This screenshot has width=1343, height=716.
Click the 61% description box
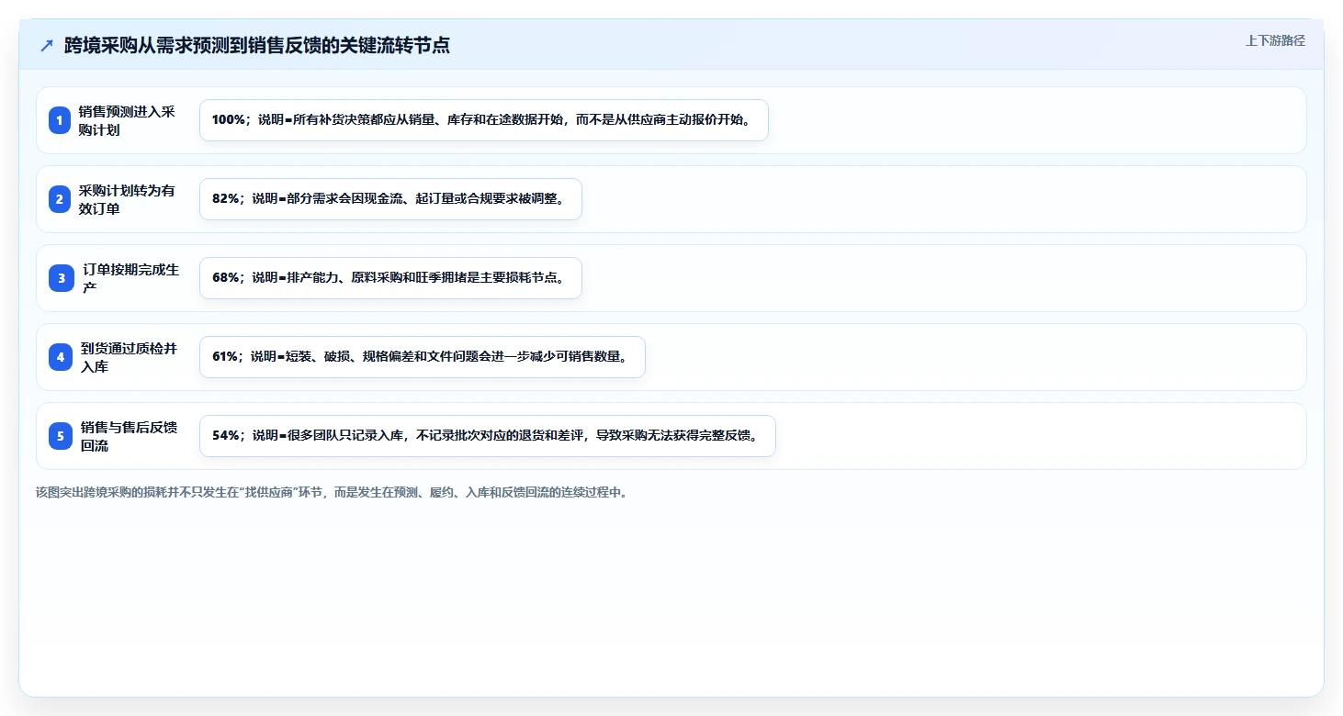click(x=423, y=357)
